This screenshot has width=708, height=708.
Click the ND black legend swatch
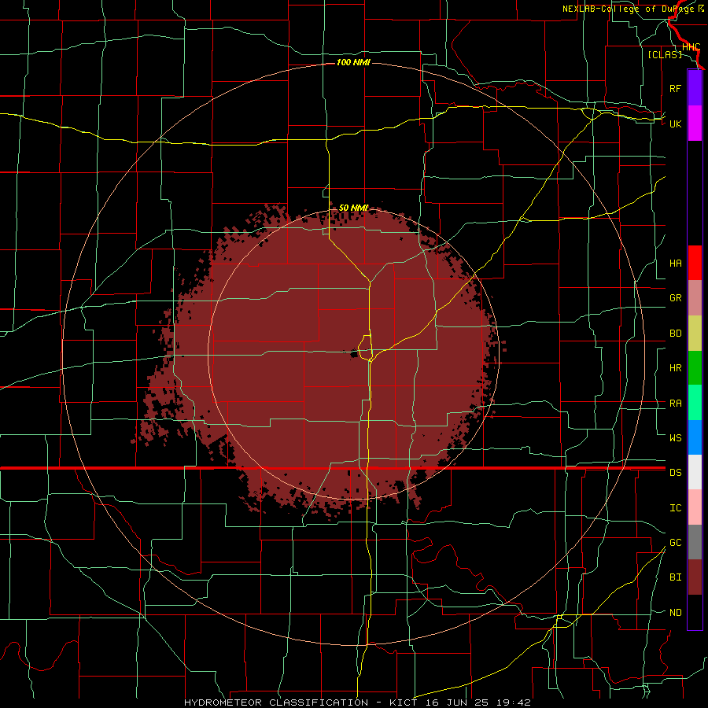[x=695, y=612]
